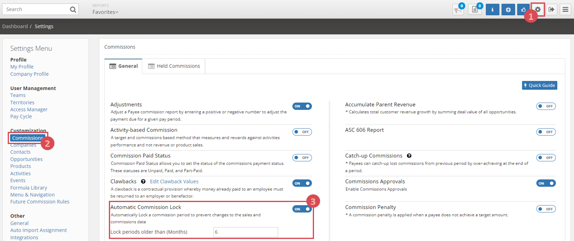Click the Lock periods older than field
This screenshot has width=574, height=241.
pyautogui.click(x=246, y=232)
